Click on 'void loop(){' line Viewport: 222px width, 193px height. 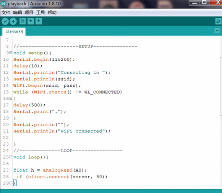tap(31, 157)
